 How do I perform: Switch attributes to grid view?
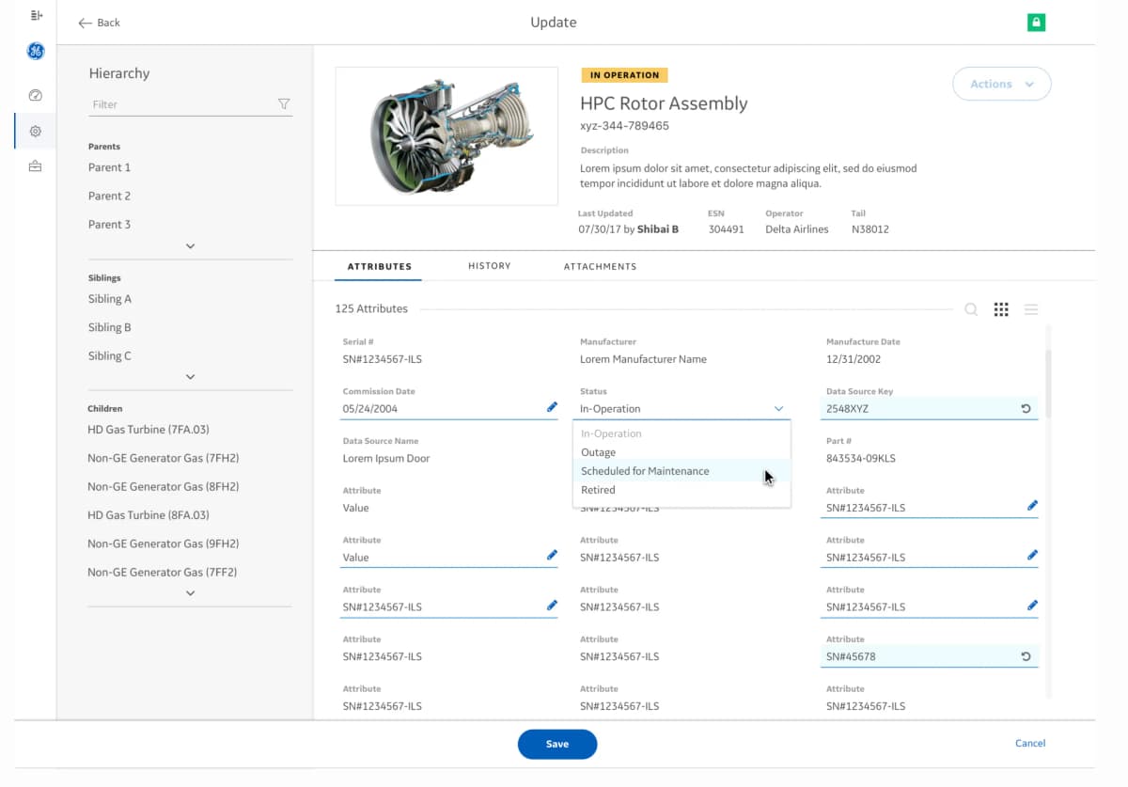coord(1001,308)
